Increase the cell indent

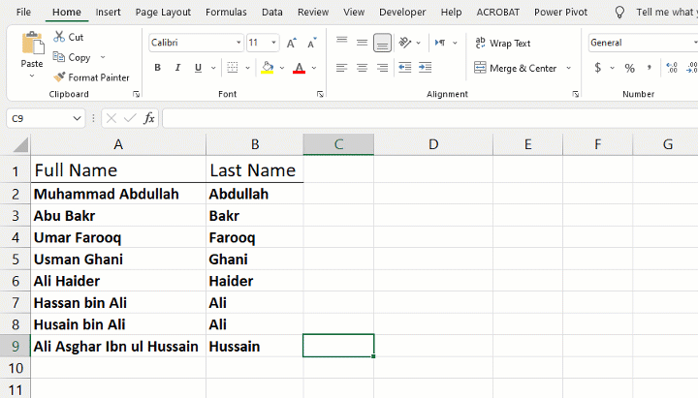(x=426, y=68)
